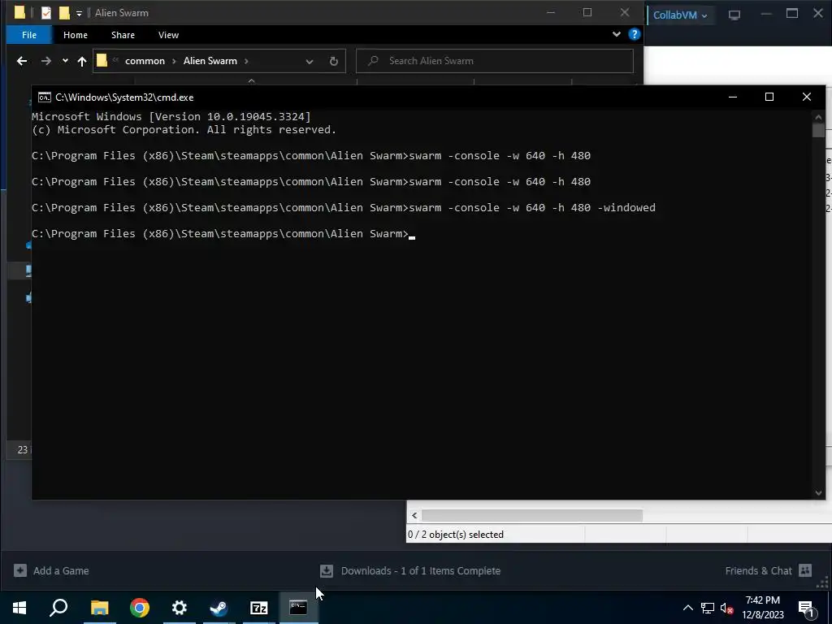Click the properties icon in Explorer title bar
832x624 pixels.
tap(46, 13)
